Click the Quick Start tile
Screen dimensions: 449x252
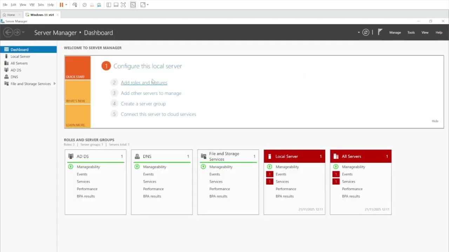pos(78,68)
